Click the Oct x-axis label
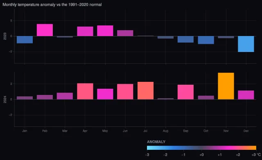The image size is (262, 160). tap(206, 131)
